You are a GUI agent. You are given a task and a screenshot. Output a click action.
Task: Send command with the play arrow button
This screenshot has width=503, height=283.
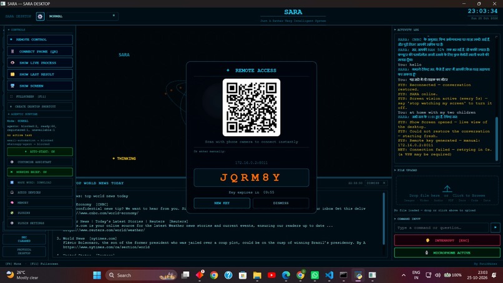(x=496, y=228)
